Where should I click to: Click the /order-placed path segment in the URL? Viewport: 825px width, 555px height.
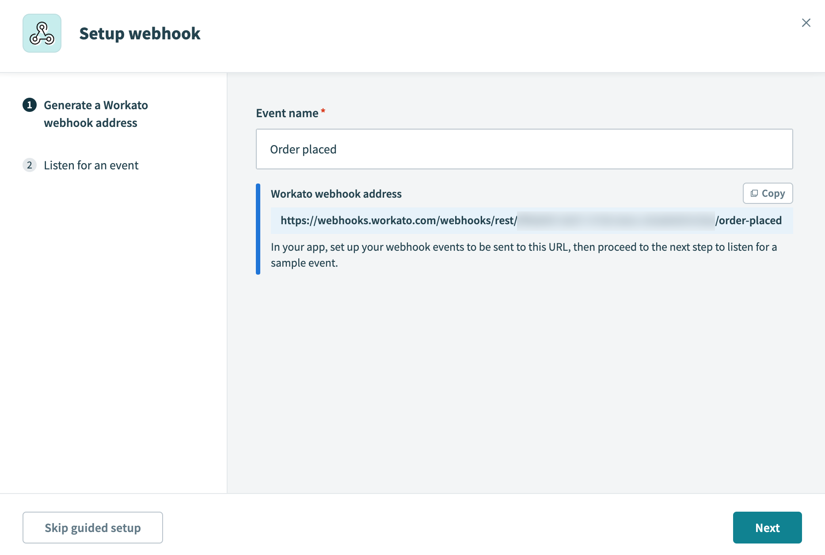point(749,220)
